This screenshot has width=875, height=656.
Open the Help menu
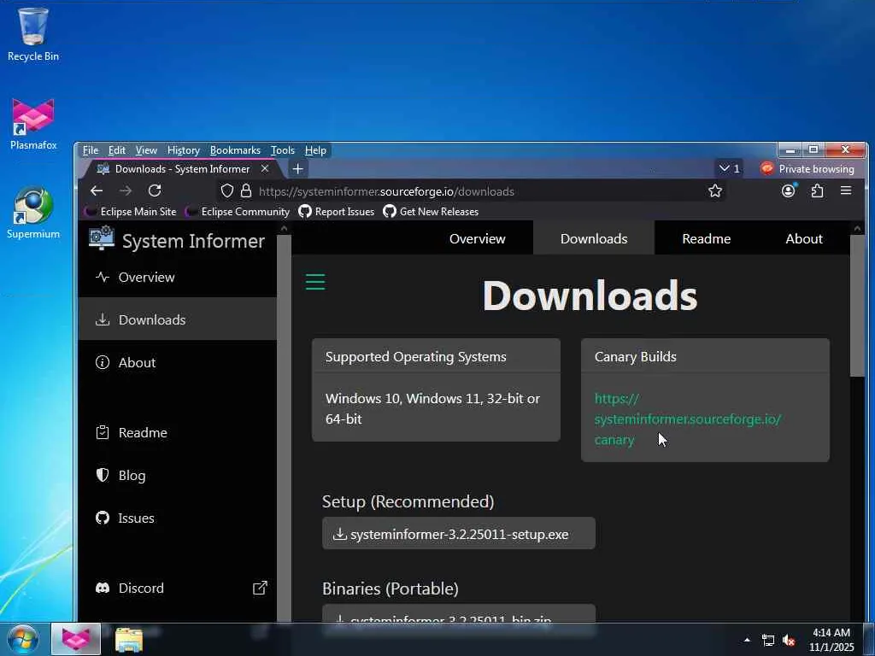[315, 150]
